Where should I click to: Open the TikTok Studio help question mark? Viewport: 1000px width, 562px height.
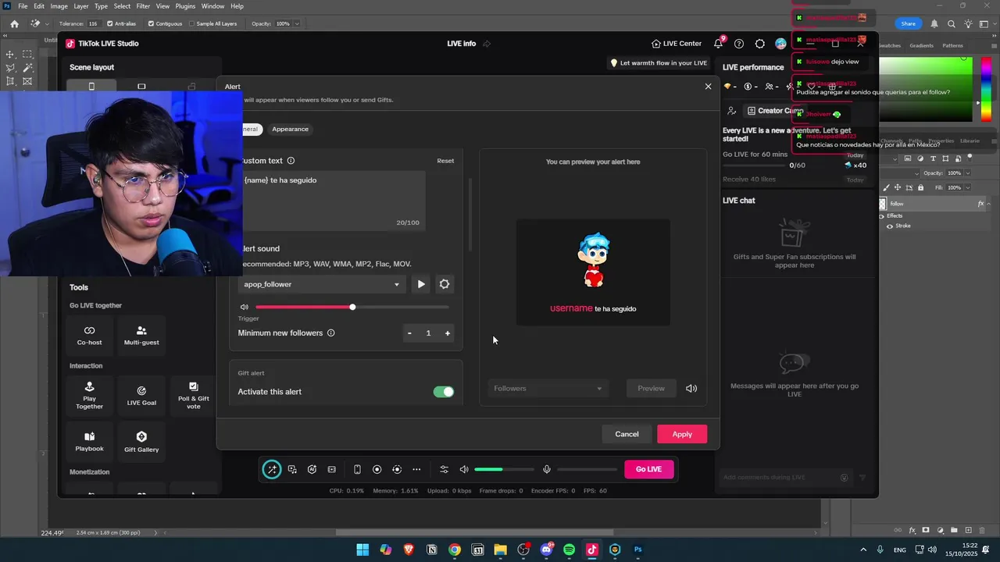click(739, 44)
